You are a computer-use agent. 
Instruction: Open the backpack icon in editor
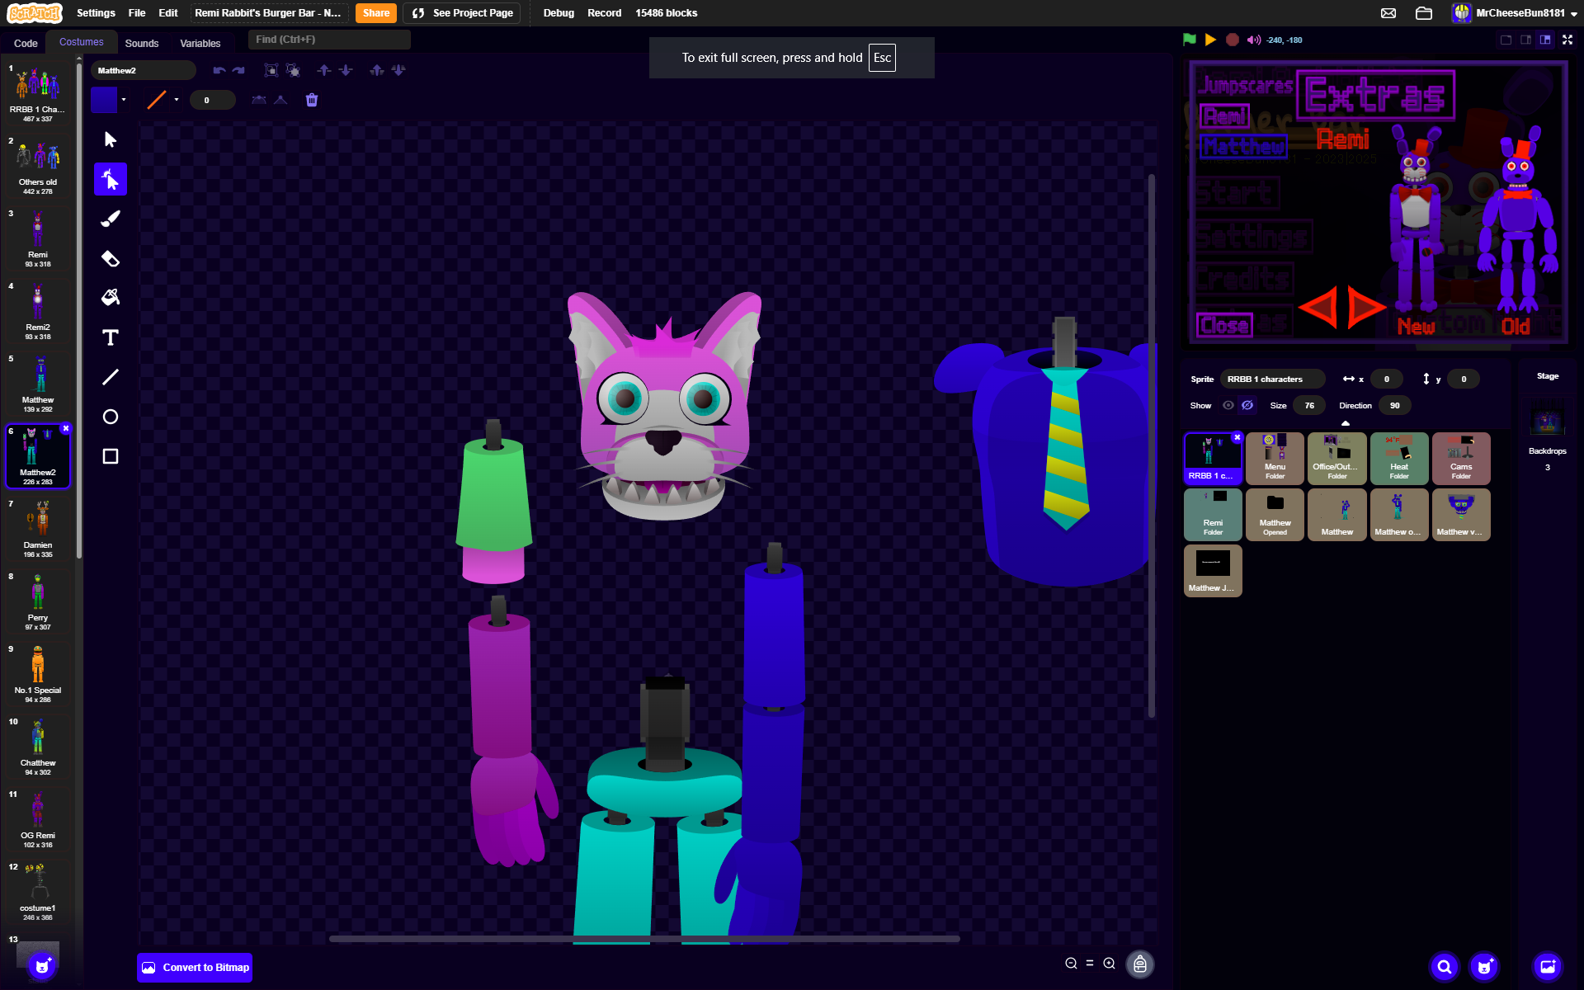coord(1140,964)
